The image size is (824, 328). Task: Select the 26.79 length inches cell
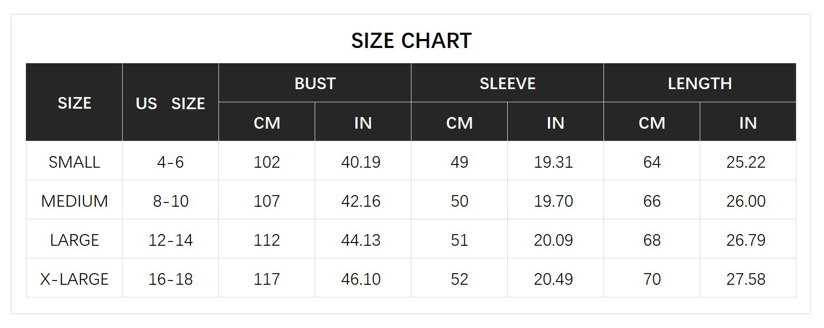pos(746,240)
